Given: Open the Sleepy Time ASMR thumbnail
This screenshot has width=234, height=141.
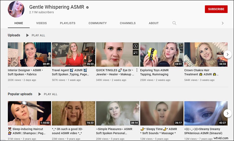Looking at the screenshot, I should 162,113.
